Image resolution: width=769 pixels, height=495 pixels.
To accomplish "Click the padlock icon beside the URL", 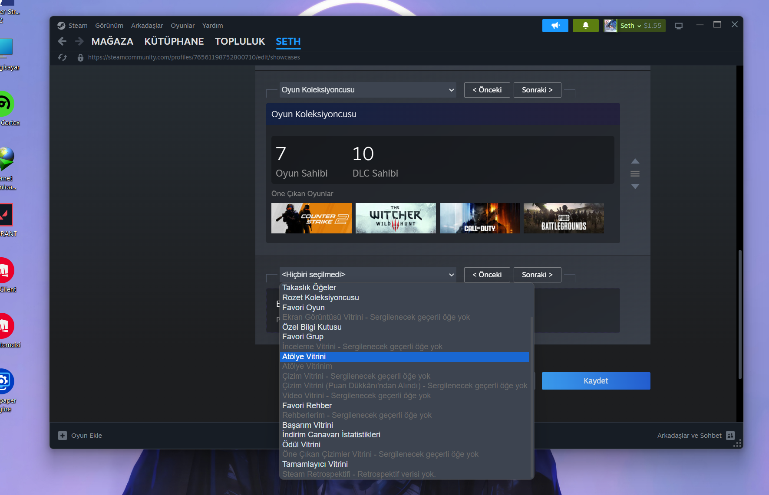I will (x=80, y=57).
